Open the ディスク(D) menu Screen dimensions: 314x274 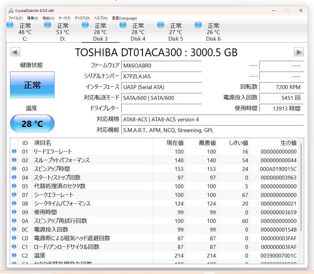pyautogui.click(x=82, y=18)
